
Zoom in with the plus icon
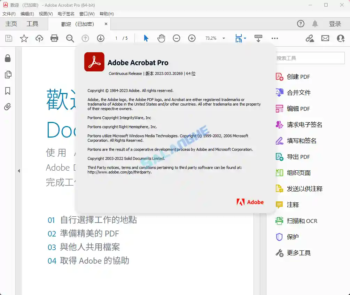pyautogui.click(x=192, y=38)
